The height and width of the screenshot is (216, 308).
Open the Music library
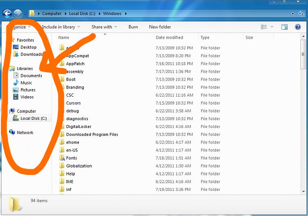point(26,83)
